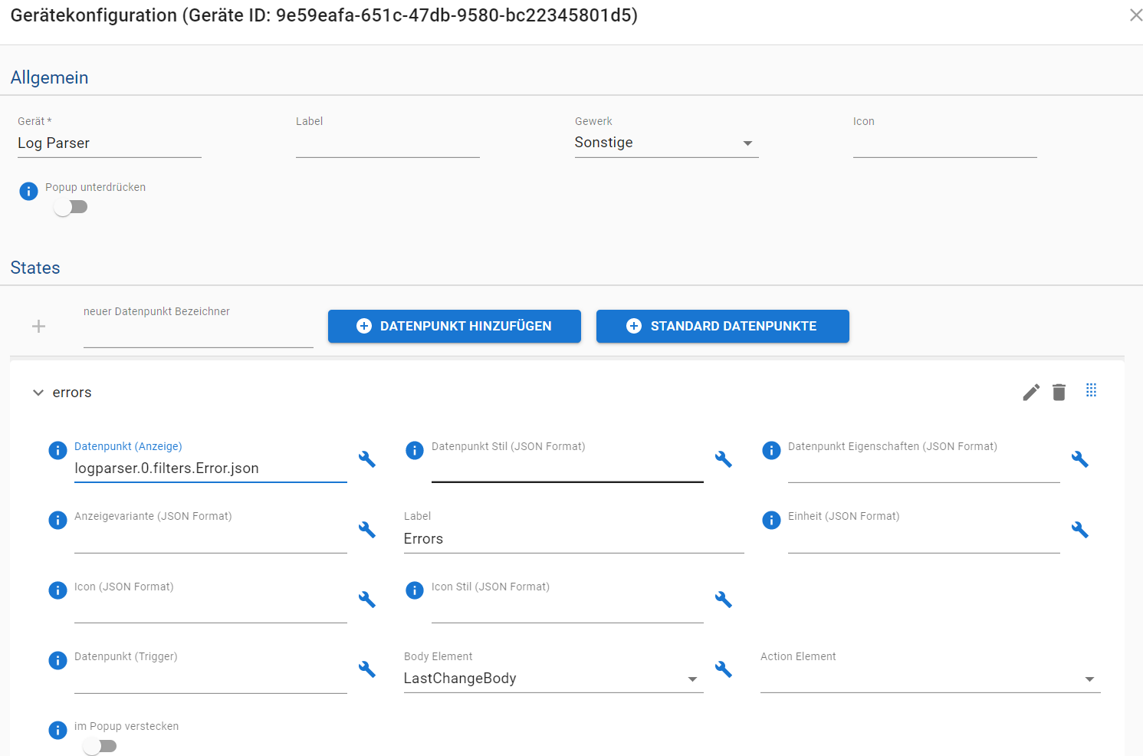
Task: Show info for Einheit (JSON Format)
Action: coord(771,521)
